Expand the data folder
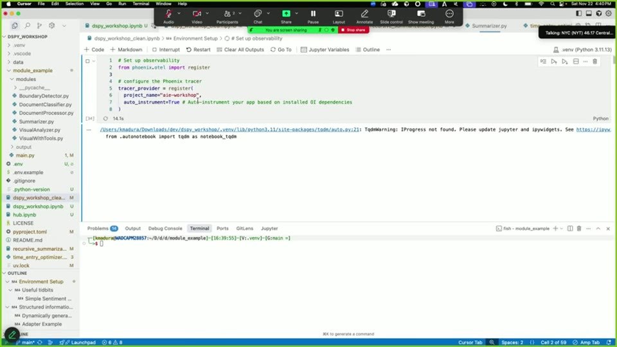This screenshot has height=347, width=617. 18,62
